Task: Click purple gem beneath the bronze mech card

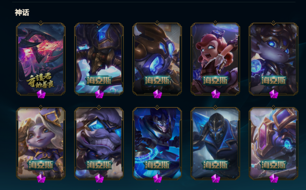Action: pyautogui.click(x=158, y=94)
